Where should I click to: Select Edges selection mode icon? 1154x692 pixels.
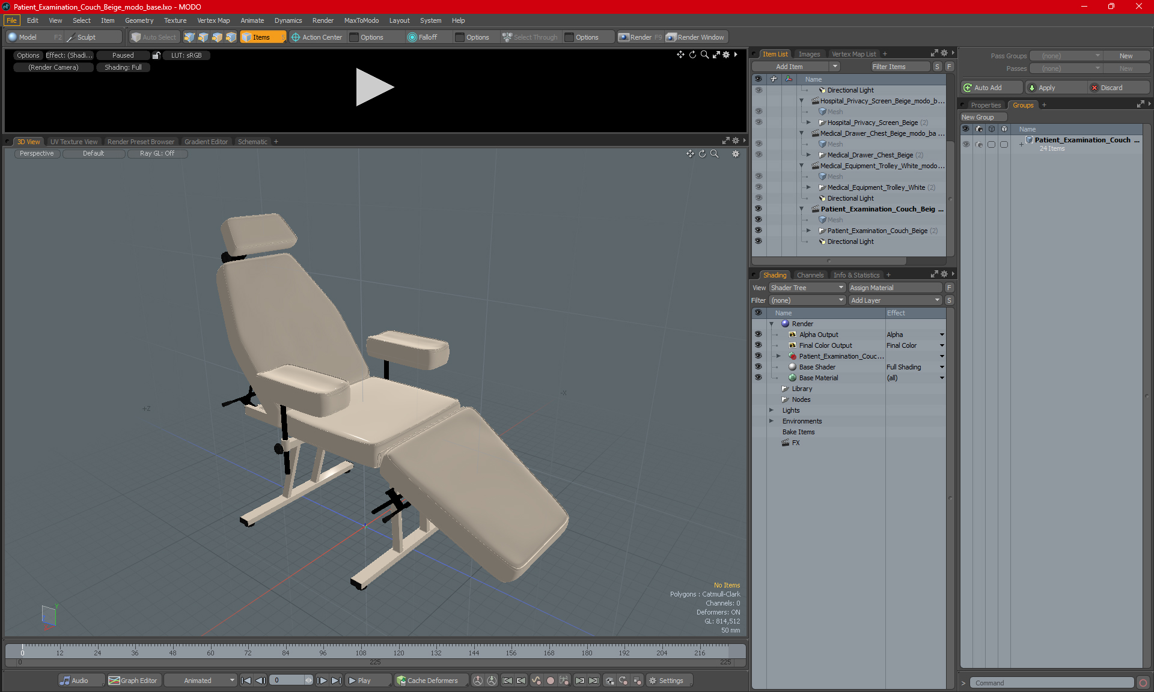pos(203,37)
